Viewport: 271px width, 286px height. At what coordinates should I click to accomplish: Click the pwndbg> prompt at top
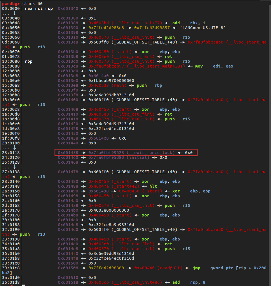(x=11, y=4)
